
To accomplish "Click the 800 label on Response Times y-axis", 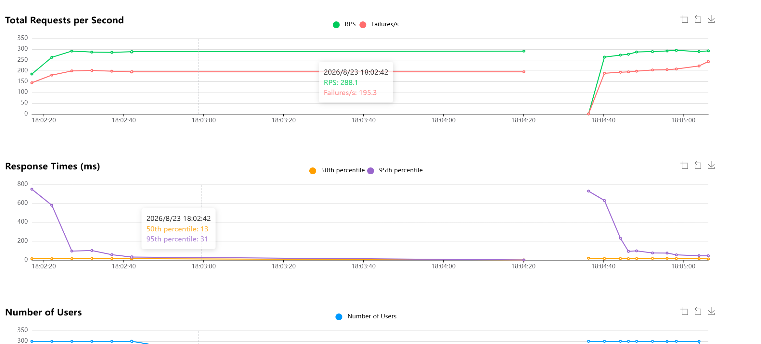I will [23, 184].
